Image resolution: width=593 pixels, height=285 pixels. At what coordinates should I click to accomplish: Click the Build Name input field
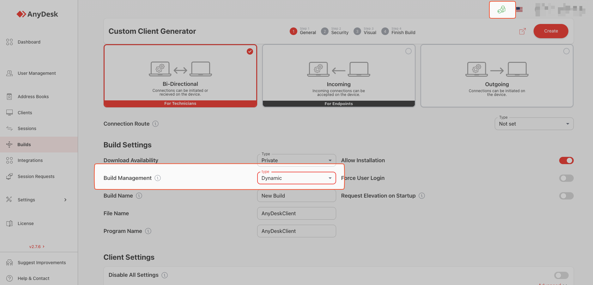point(296,196)
